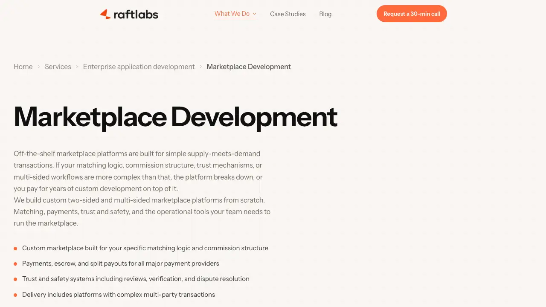Image resolution: width=546 pixels, height=307 pixels.
Task: Click the paragraph starting 'We build custom two-sided'
Action: 142,211
